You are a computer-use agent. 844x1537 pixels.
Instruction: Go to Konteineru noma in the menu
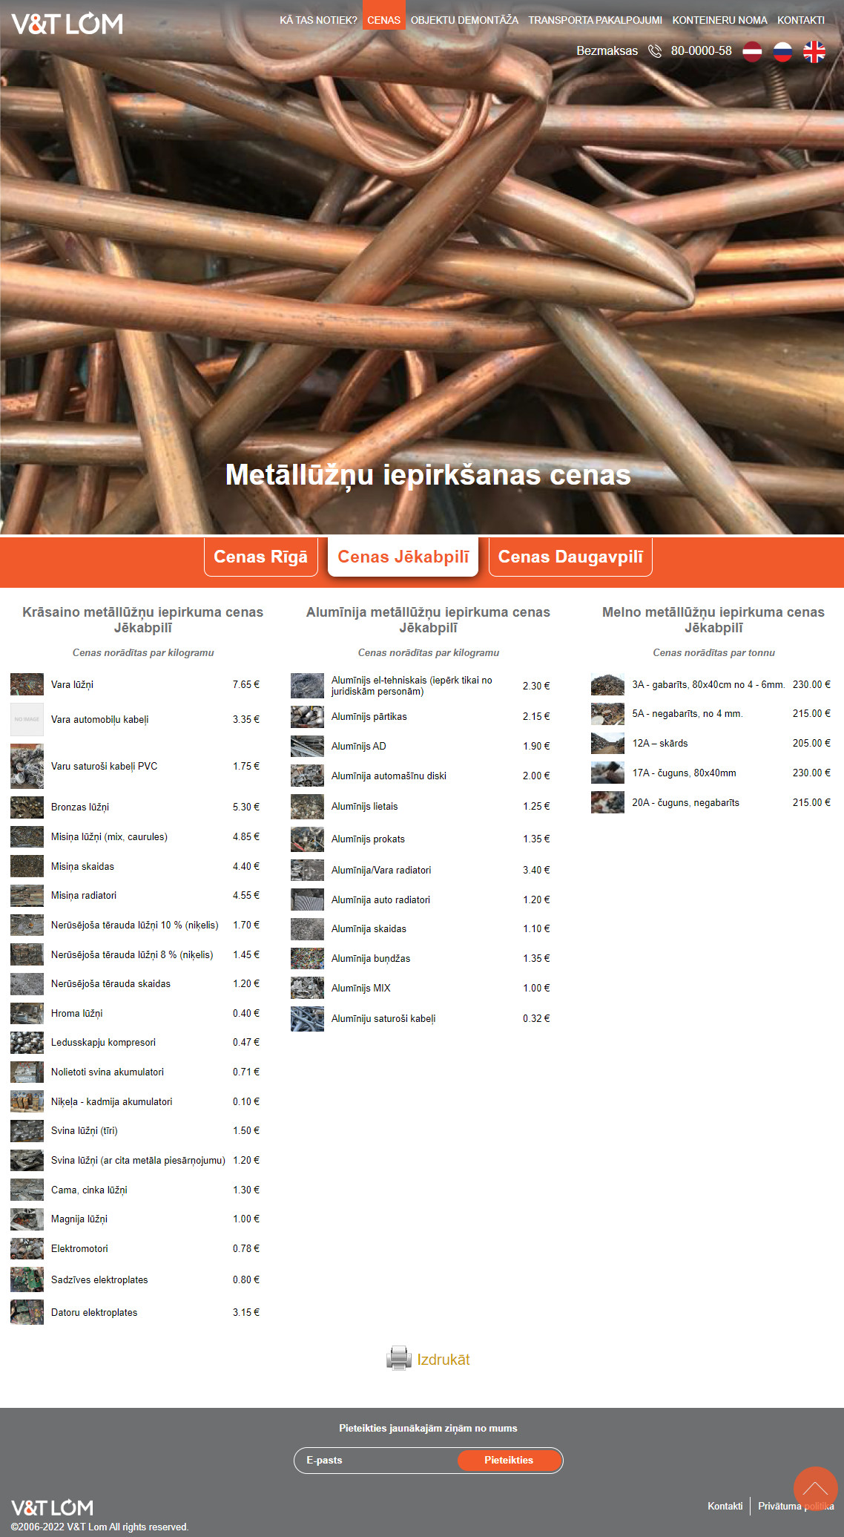click(719, 20)
